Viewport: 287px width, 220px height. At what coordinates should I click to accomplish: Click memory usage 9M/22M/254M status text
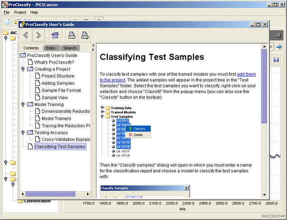[x=273, y=216]
